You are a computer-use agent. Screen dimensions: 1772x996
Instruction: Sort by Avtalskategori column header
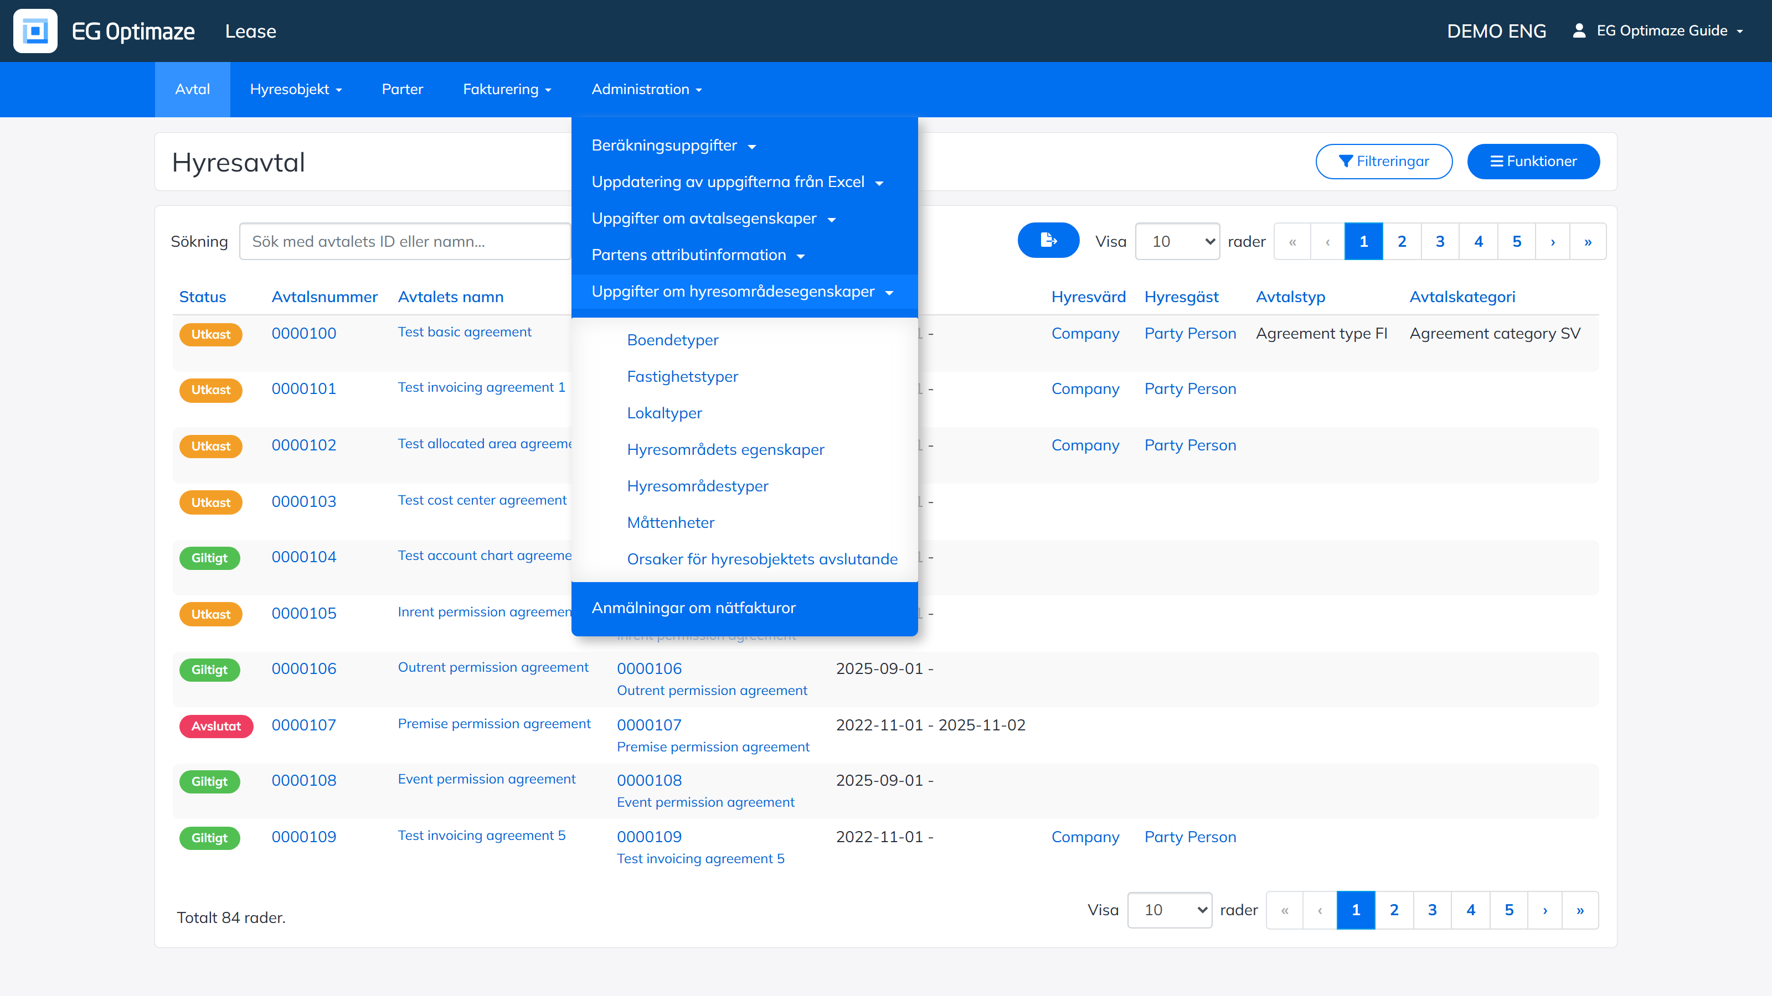(1462, 297)
